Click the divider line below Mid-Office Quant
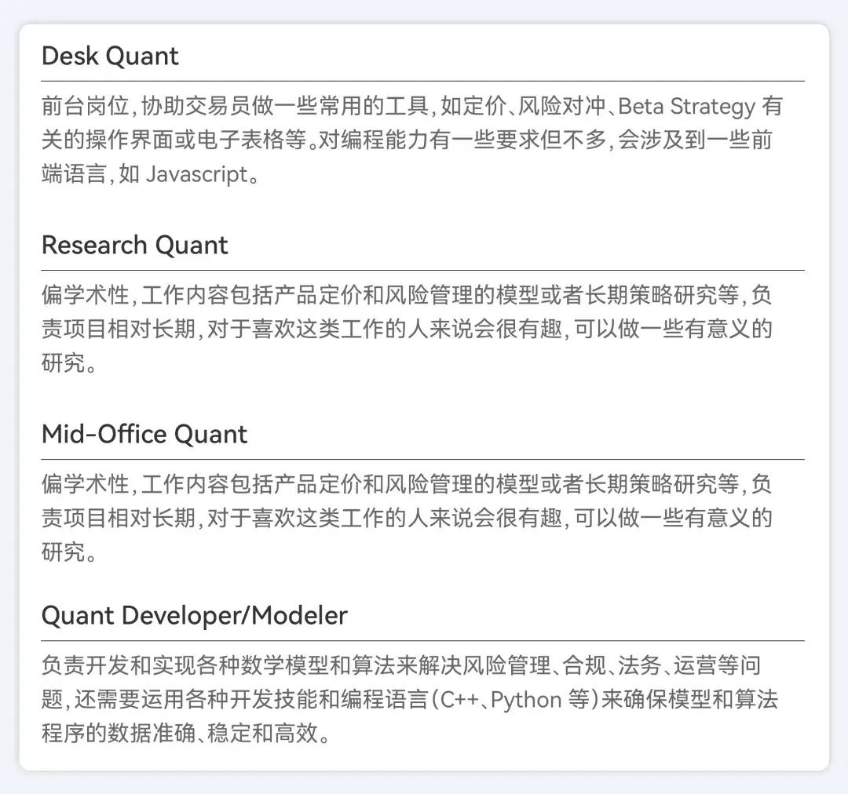 pyautogui.click(x=423, y=459)
